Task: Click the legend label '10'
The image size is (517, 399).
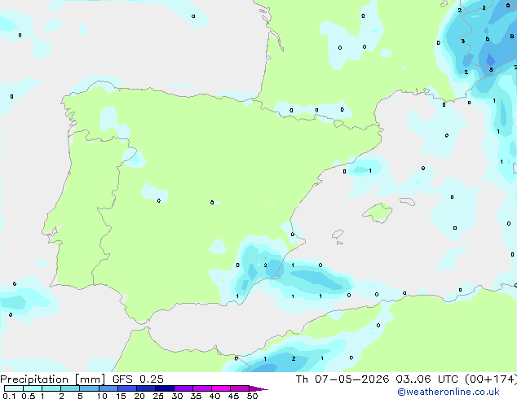Action: [102, 396]
